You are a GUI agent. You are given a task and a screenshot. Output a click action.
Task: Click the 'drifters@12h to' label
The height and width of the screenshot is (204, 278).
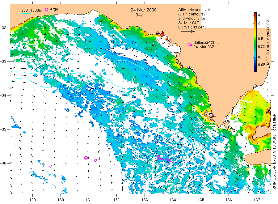[x=207, y=43]
